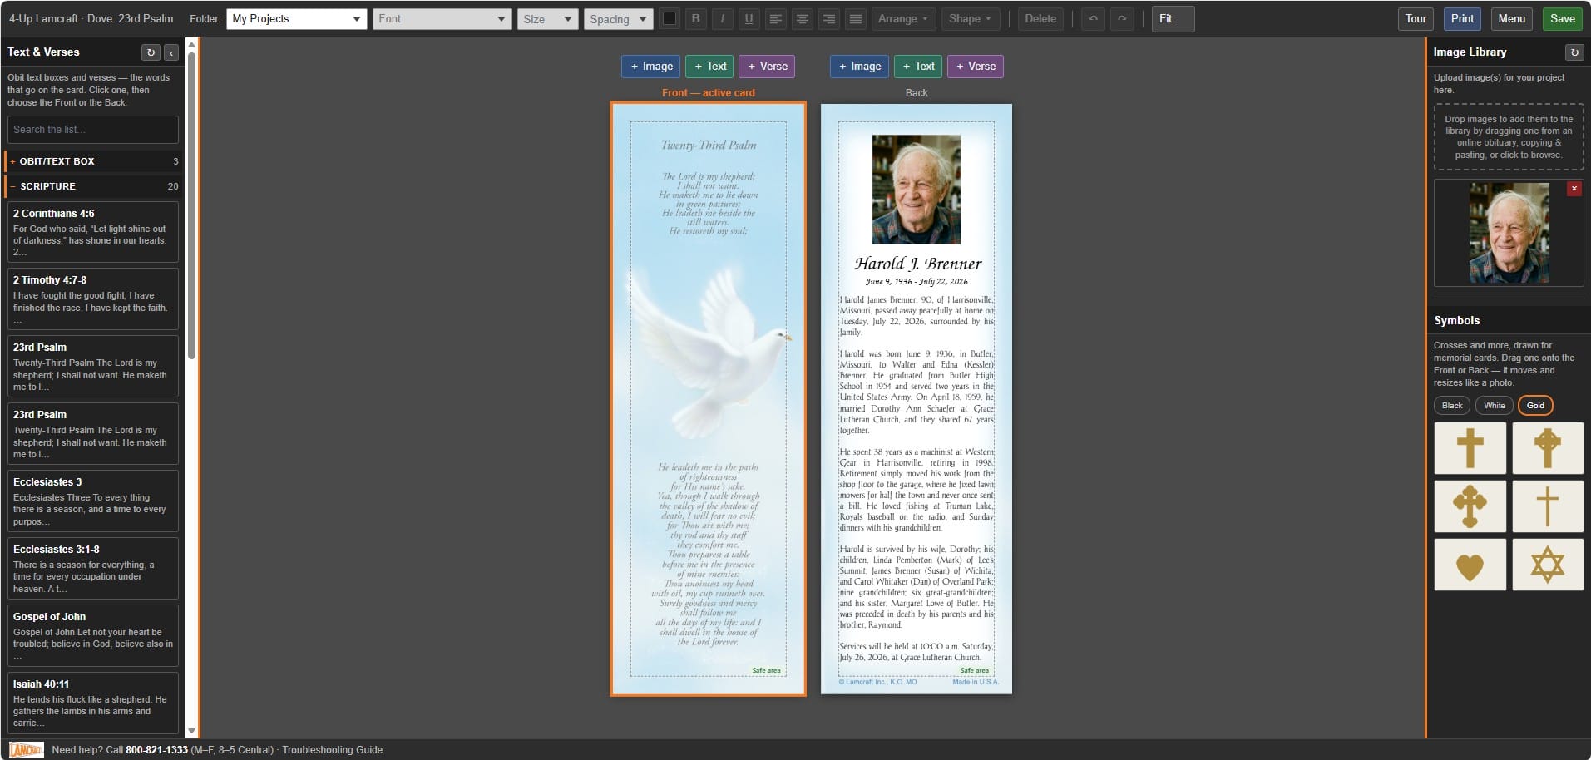Select the gold Celtic cross symbol
Image resolution: width=1591 pixels, height=760 pixels.
tap(1547, 448)
